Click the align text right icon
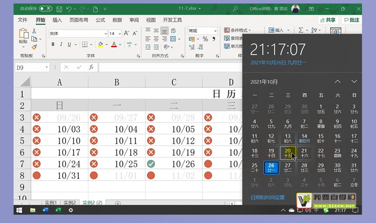376x223 pixels. tap(164, 38)
